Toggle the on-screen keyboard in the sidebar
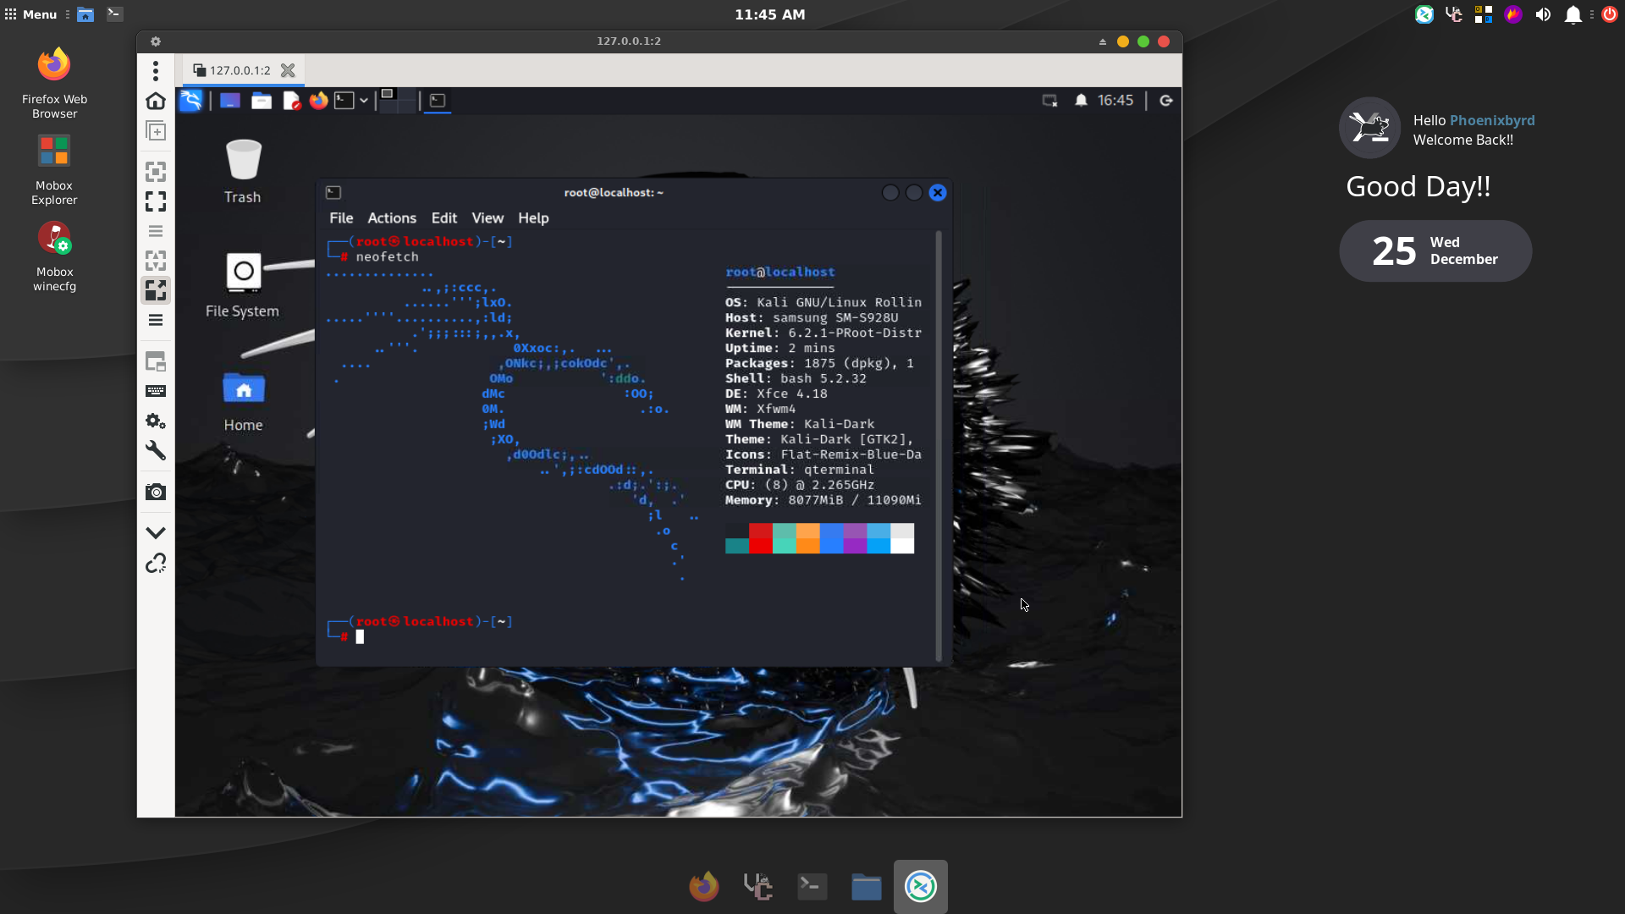1625x914 pixels. (156, 391)
